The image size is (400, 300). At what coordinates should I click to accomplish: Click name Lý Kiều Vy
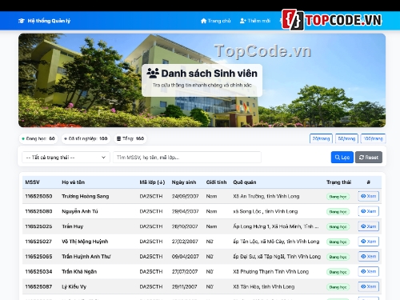tap(74, 286)
